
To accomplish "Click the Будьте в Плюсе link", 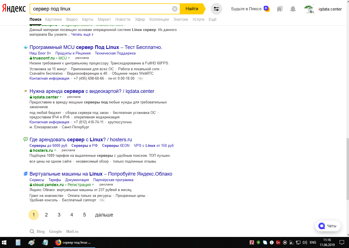I will 246,9.
